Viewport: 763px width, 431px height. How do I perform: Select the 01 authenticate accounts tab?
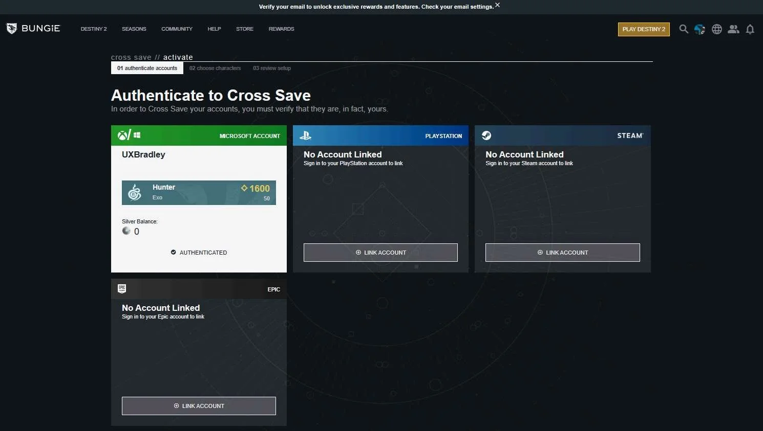click(x=147, y=68)
